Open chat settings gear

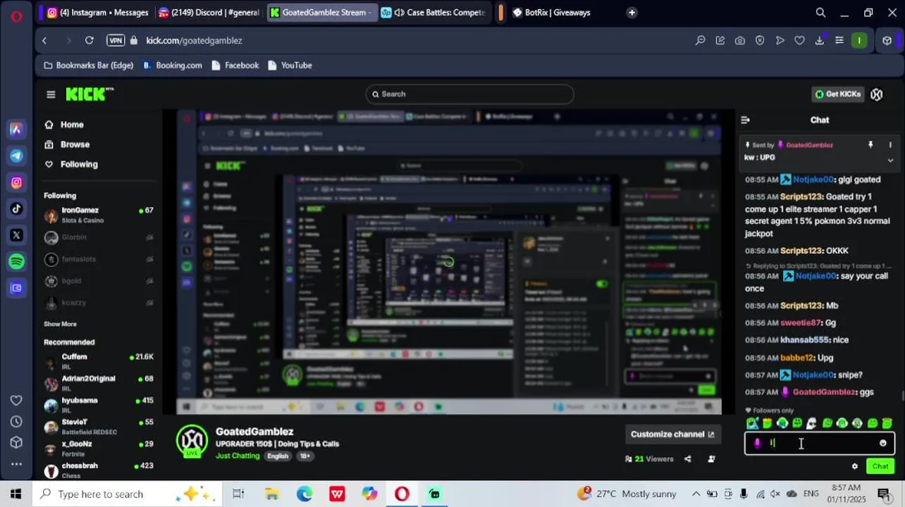click(x=855, y=466)
